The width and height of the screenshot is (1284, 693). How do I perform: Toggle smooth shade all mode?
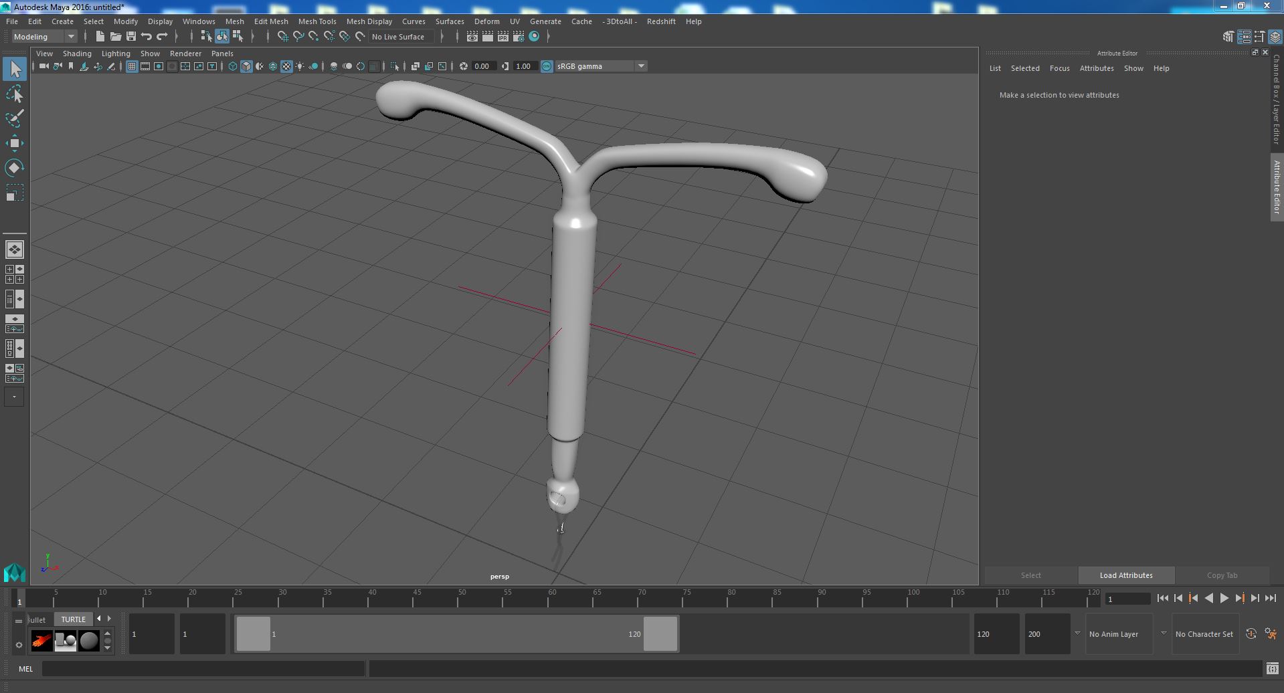(x=246, y=66)
